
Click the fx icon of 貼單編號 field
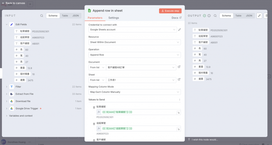(x=99, y=112)
